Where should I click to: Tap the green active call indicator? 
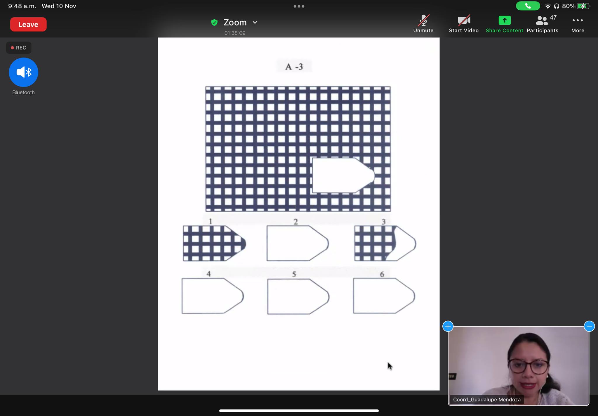pyautogui.click(x=528, y=6)
